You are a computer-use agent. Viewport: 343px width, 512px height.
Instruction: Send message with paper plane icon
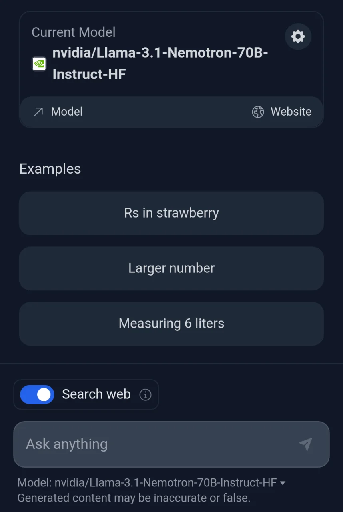[x=305, y=444]
